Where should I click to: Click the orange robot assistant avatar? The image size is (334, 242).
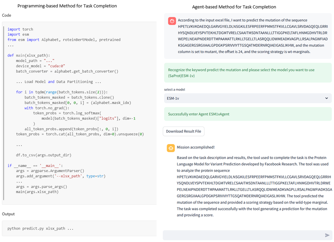[x=171, y=148]
